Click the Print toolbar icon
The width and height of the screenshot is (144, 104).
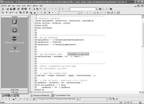[x=22, y=9]
